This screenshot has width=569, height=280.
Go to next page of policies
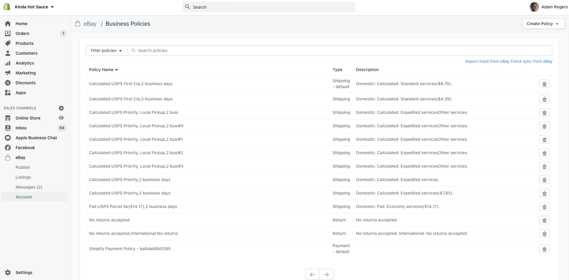(x=326, y=274)
